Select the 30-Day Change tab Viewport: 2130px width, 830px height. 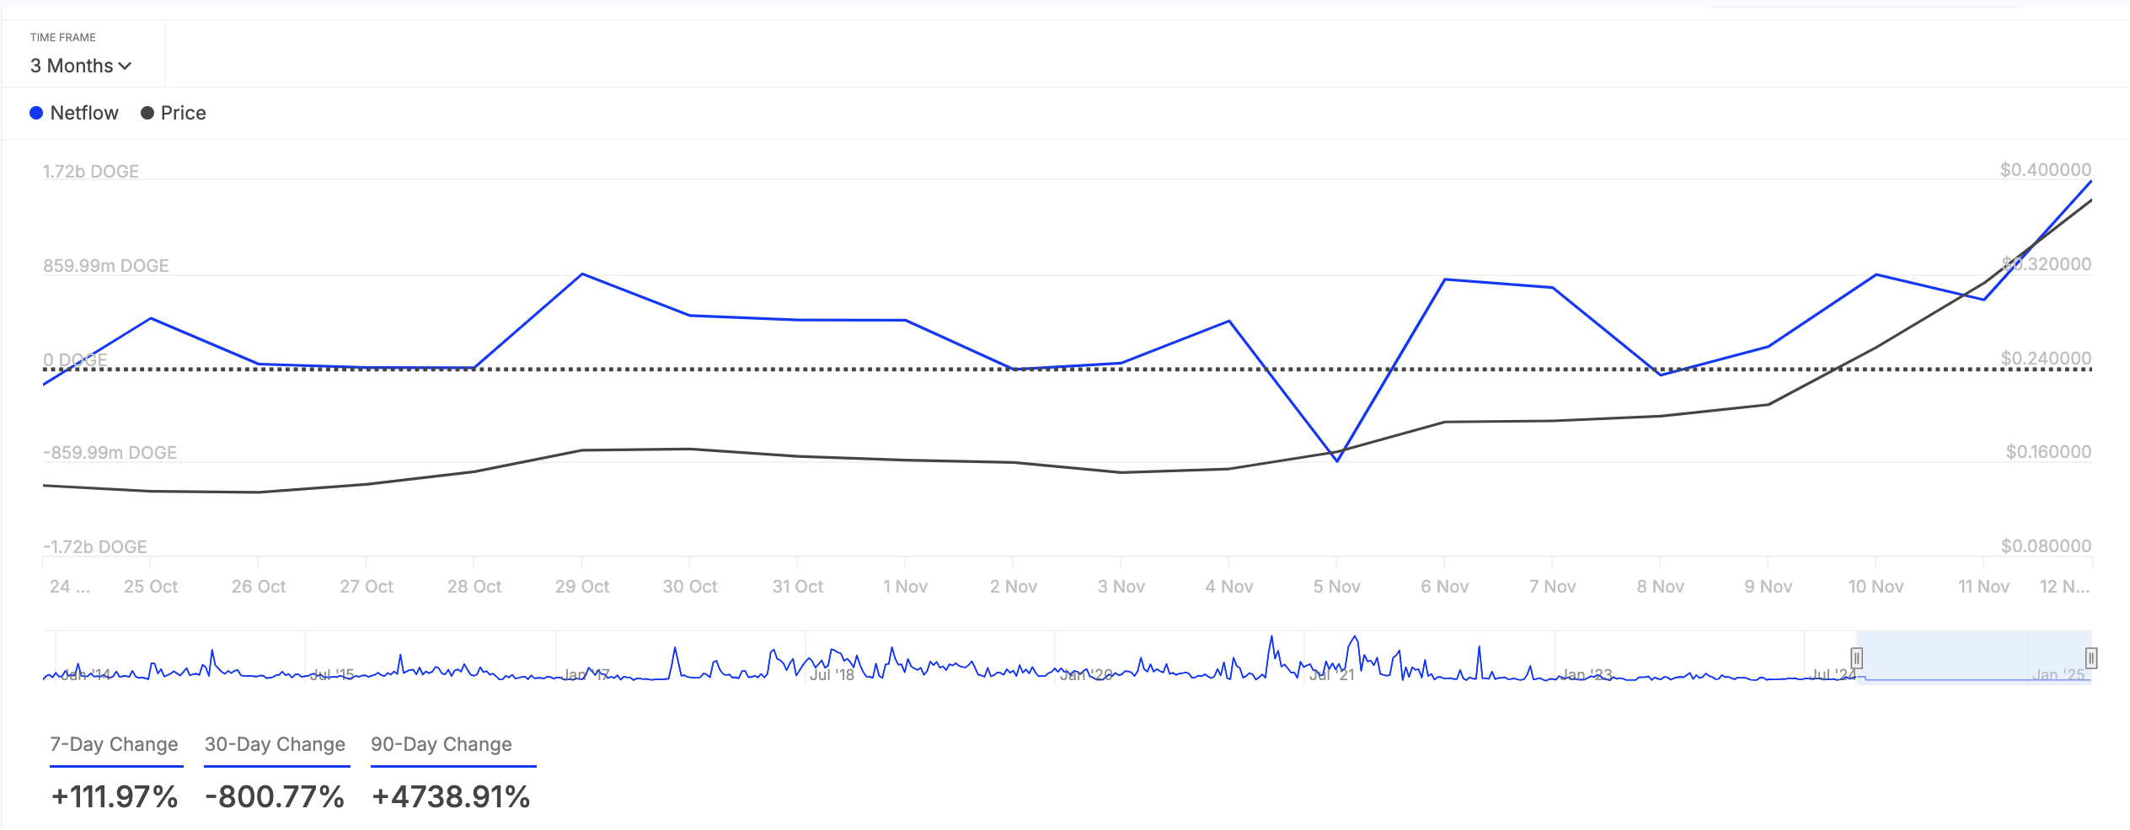[276, 745]
